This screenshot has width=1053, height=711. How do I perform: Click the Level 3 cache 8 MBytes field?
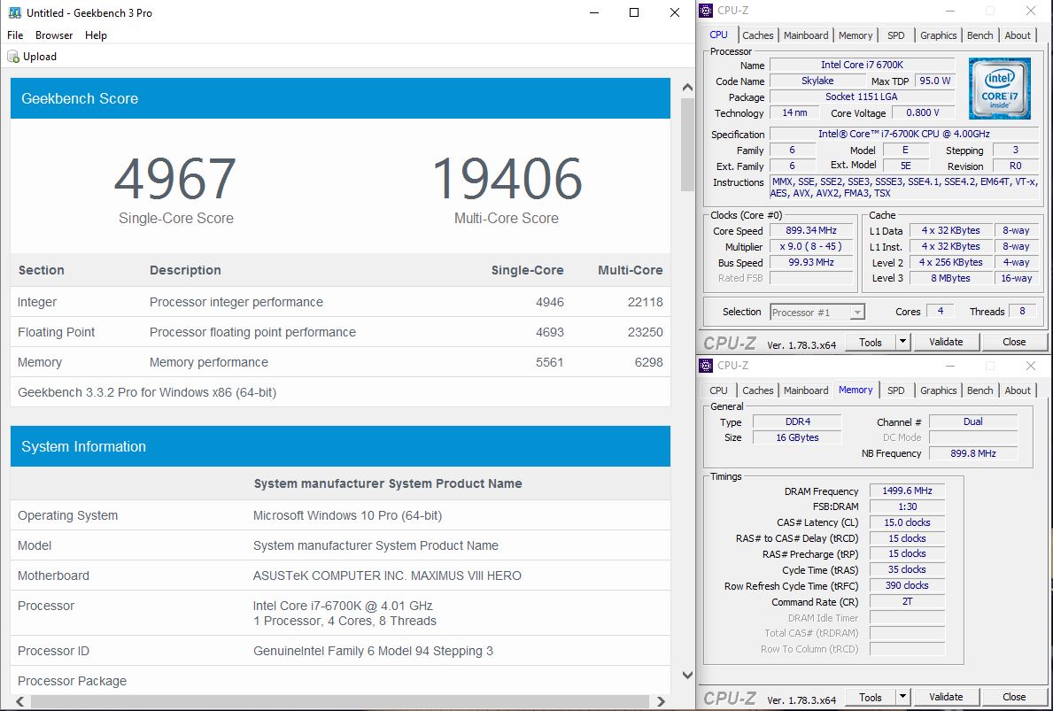pos(950,278)
